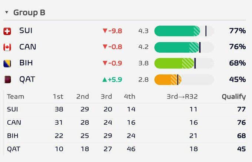Click the Canada flag icon

7,47
